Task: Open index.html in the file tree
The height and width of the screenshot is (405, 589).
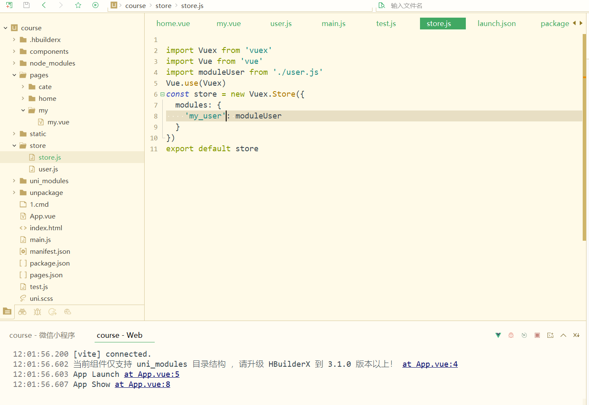Action: 46,228
